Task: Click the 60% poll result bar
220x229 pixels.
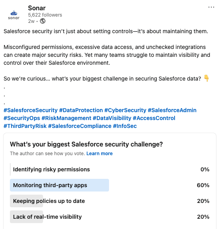Action: pyautogui.click(x=60, y=185)
